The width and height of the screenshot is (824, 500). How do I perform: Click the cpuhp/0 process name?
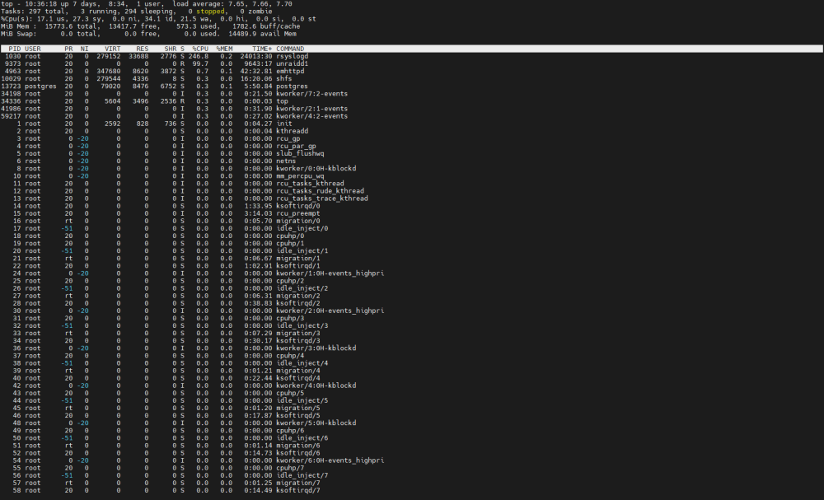pyautogui.click(x=290, y=236)
